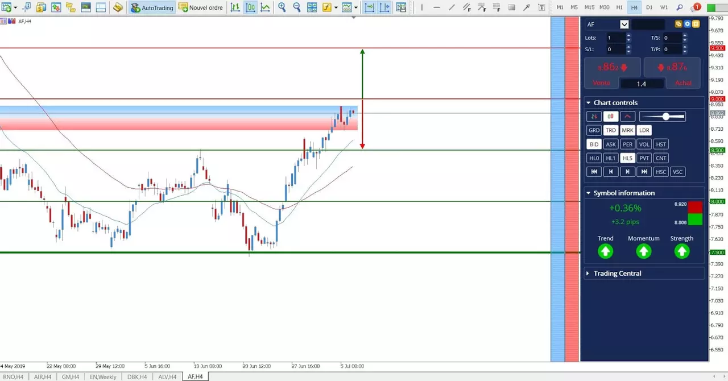The image size is (728, 381).
Task: Expand the templates dropdown arrow
Action: tap(356, 8)
